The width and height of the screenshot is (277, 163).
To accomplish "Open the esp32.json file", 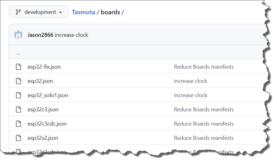I will pos(40,81).
